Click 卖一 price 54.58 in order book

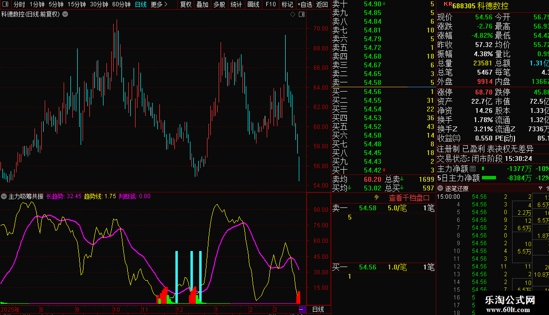coord(373,82)
